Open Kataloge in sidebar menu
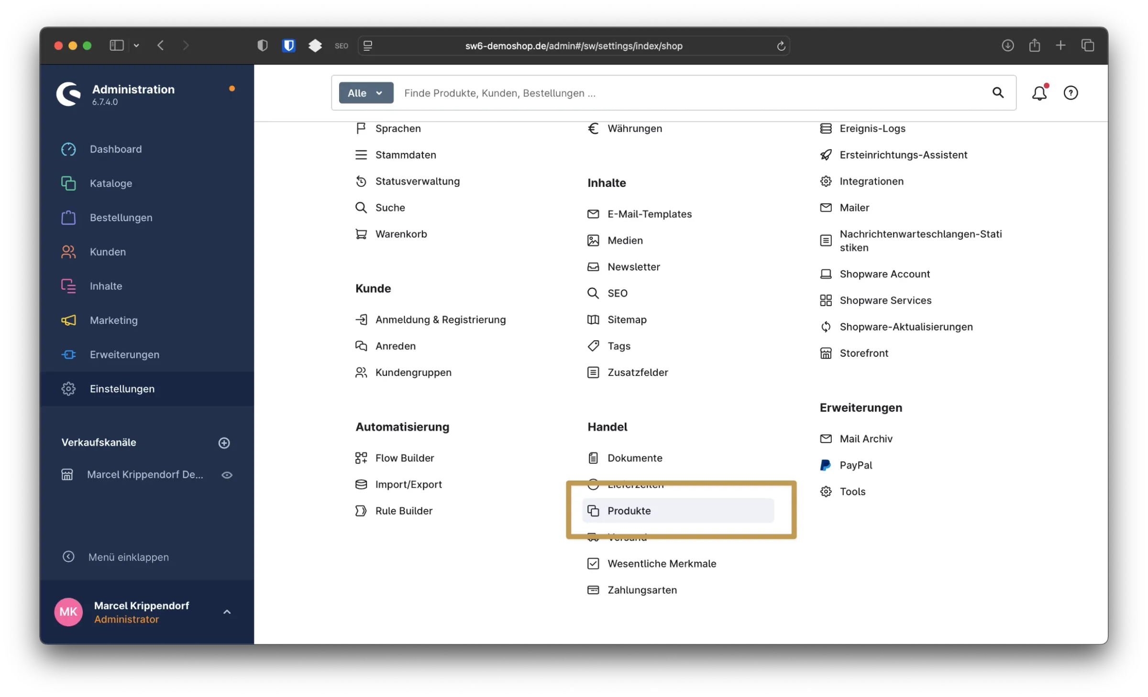The width and height of the screenshot is (1148, 697). (x=111, y=183)
